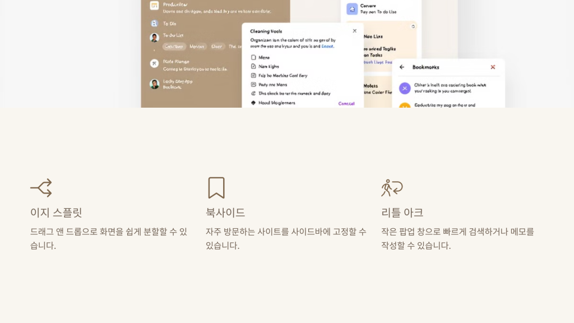This screenshot has height=323, width=574.
Task: Close the Cleaning dialog with the X
Action: tap(354, 31)
